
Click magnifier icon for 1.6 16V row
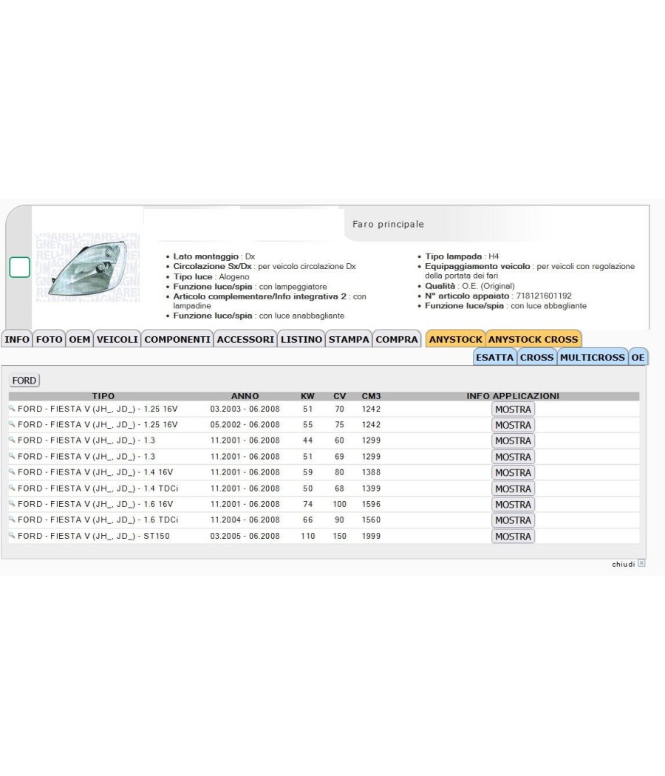[x=12, y=503]
